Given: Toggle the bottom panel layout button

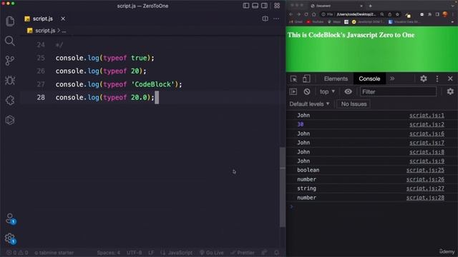Looking at the screenshot, I should pyautogui.click(x=255, y=6).
